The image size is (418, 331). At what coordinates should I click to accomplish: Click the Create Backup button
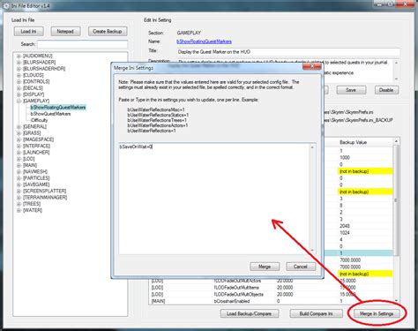108,31
